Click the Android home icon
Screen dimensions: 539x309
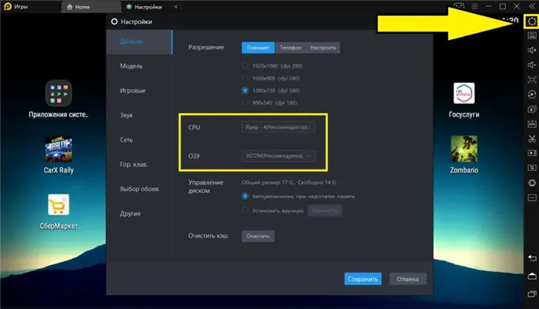pos(532,277)
